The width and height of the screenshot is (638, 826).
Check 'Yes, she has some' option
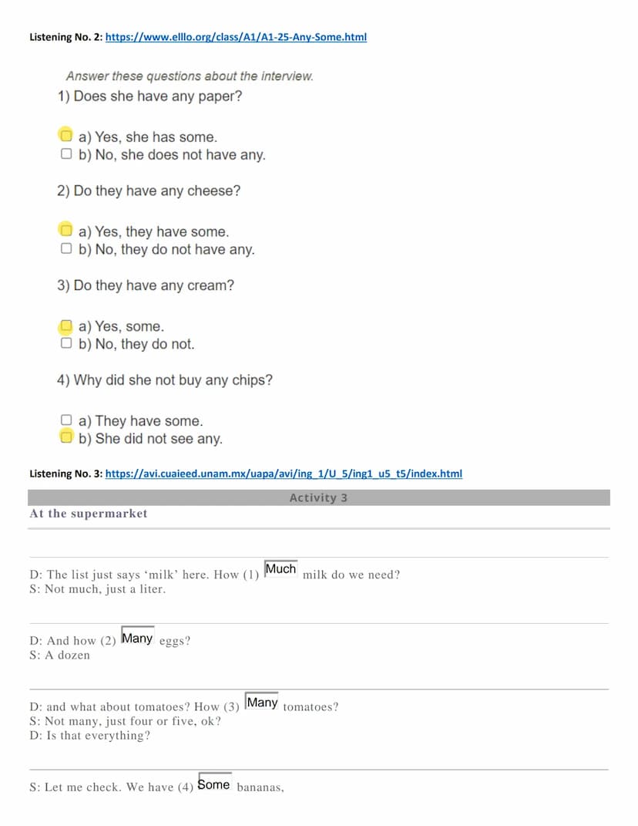tap(65, 136)
